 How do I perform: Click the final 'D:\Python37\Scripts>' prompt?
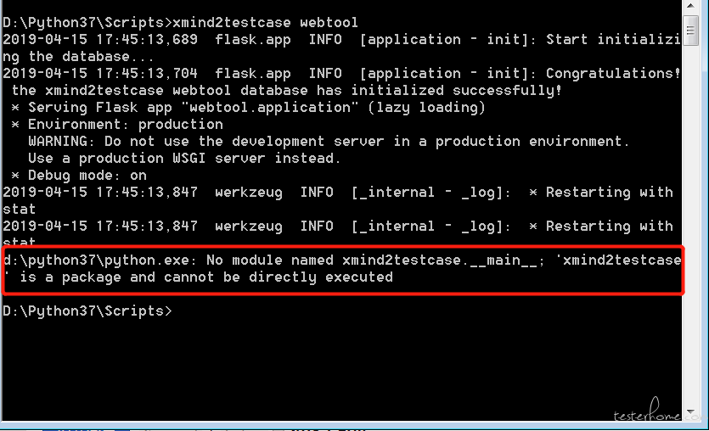[x=87, y=311]
